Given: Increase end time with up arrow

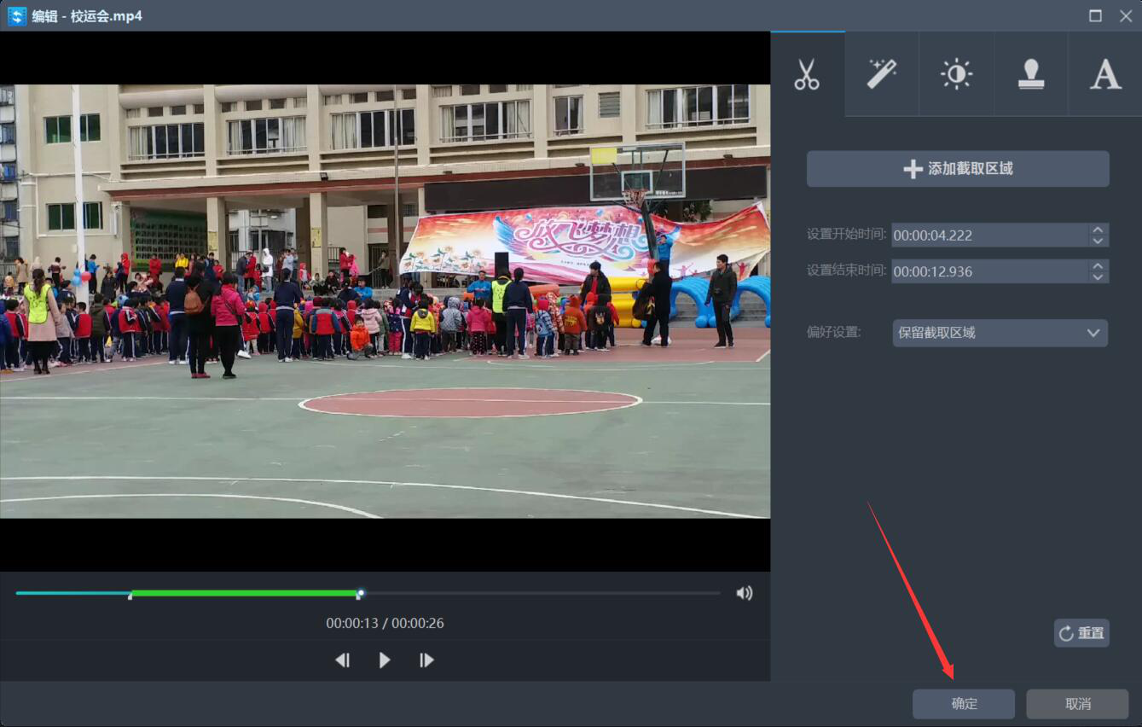Looking at the screenshot, I should pos(1099,265).
